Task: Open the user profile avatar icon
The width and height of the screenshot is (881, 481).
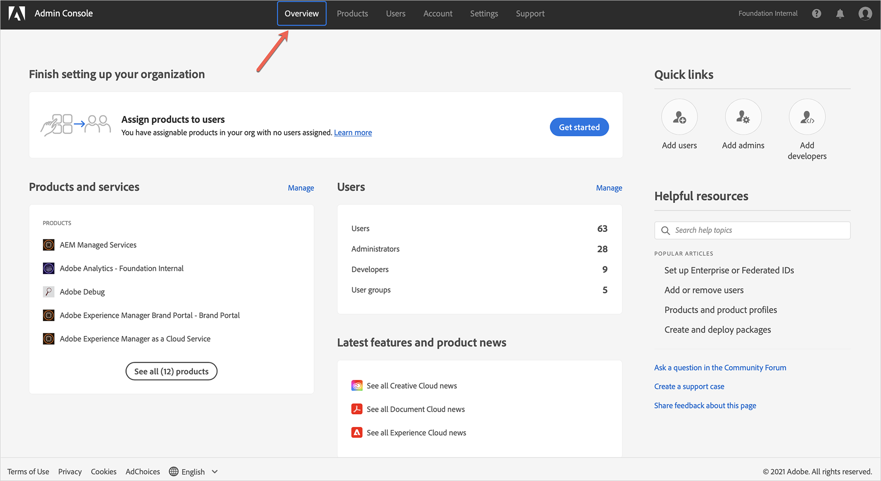Action: click(x=865, y=13)
